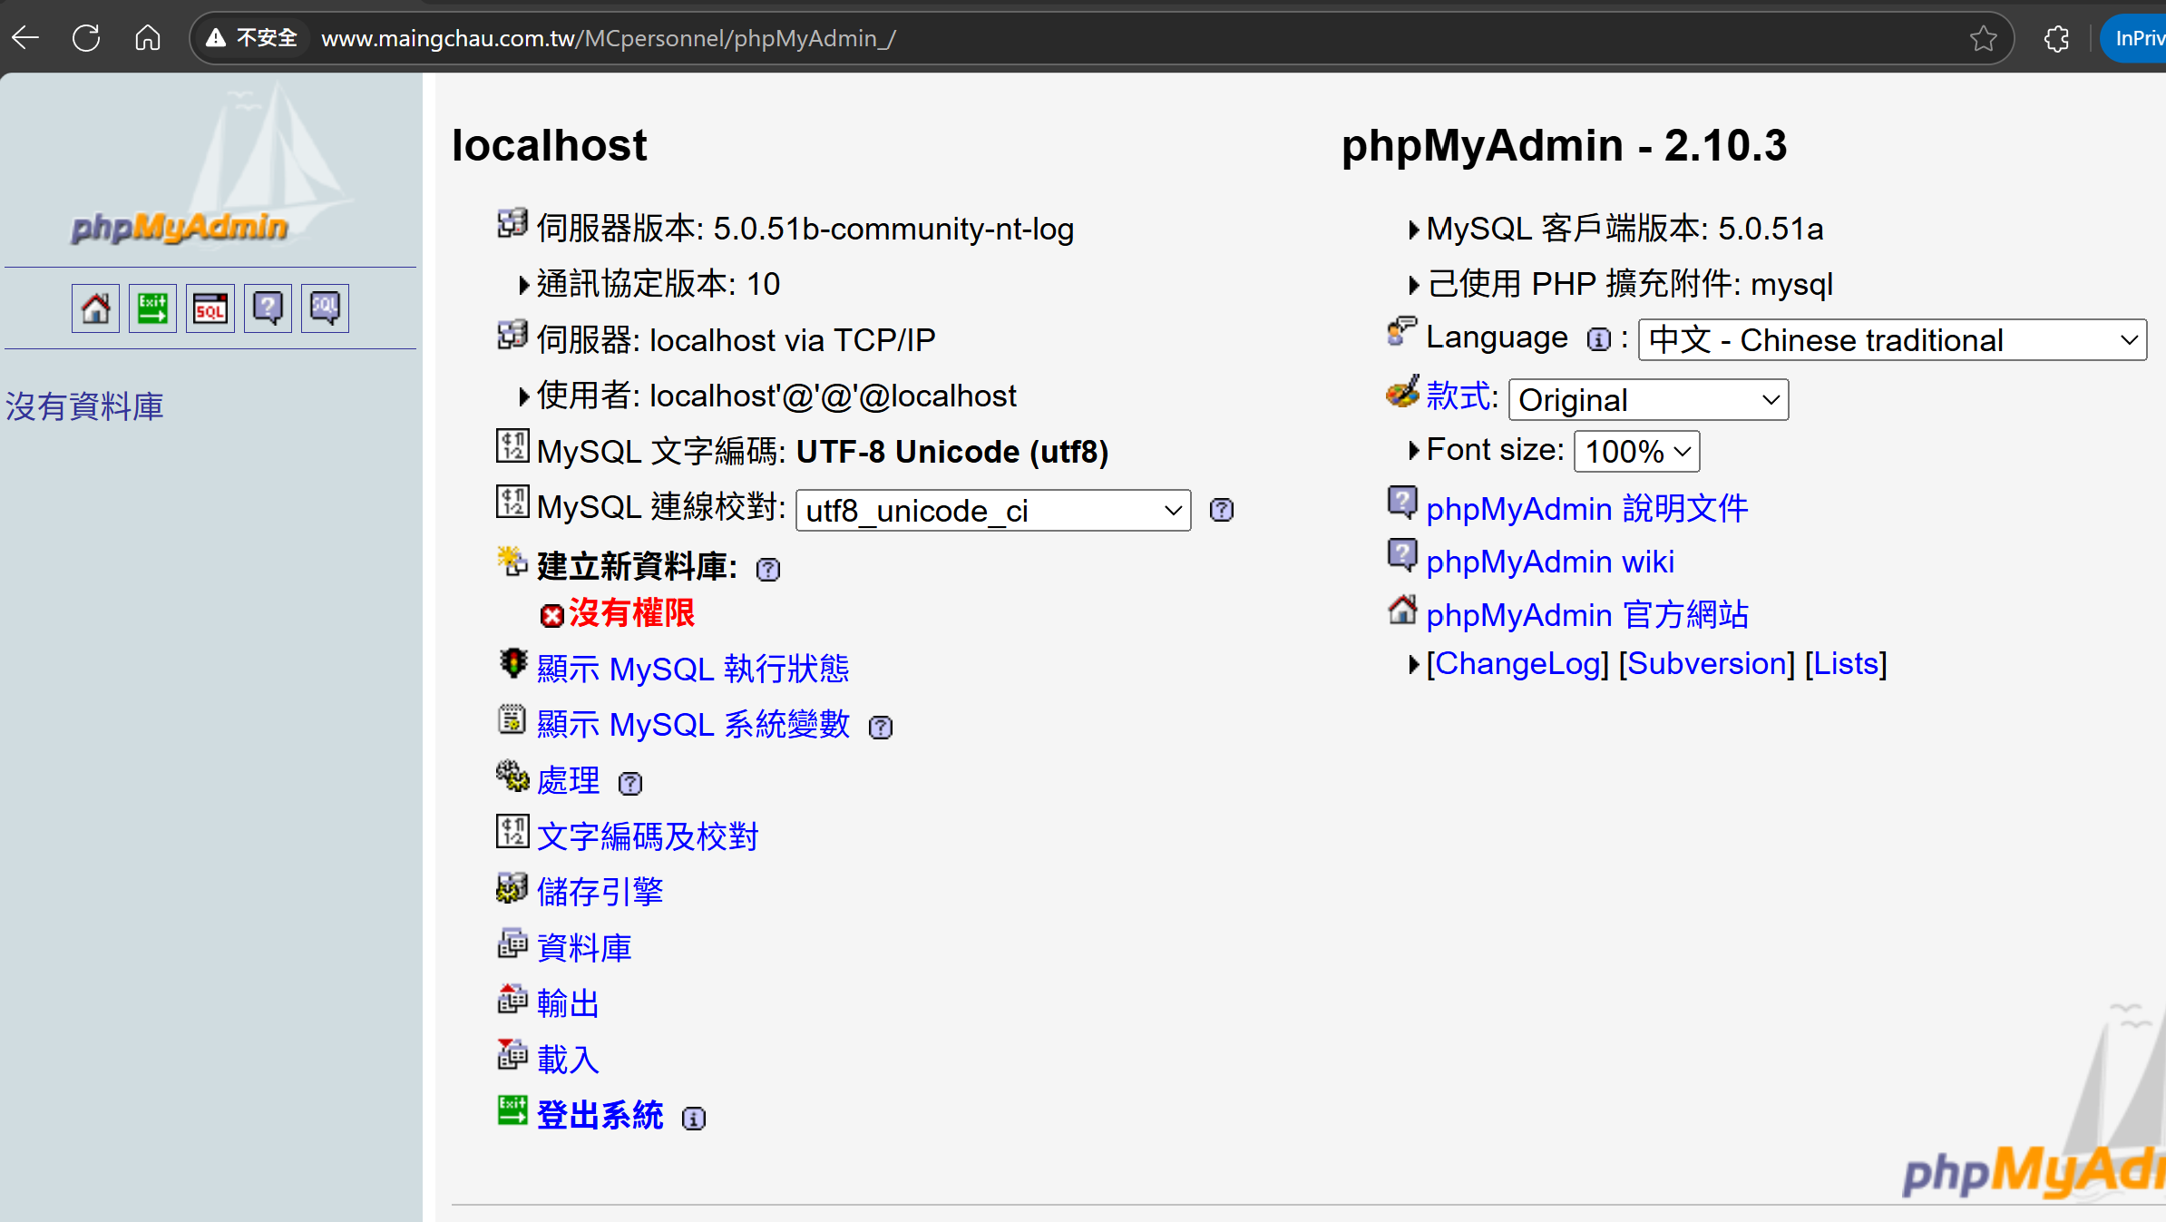Click palette icon beside 款式
The image size is (2166, 1222).
(x=1402, y=392)
